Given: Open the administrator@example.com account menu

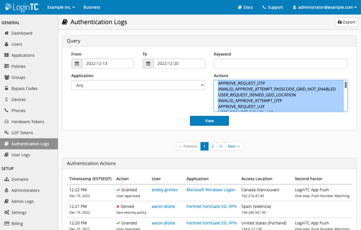Looking at the screenshot, I should click(x=325, y=7).
